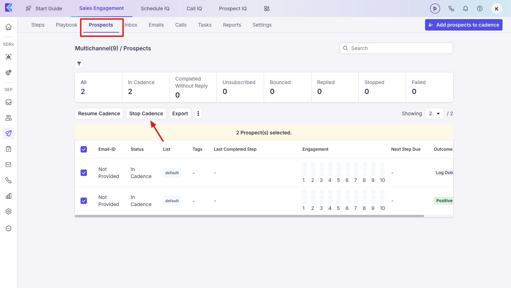Viewport: 511px width, 288px height.
Task: Click the prospect Search field
Action: [396, 48]
